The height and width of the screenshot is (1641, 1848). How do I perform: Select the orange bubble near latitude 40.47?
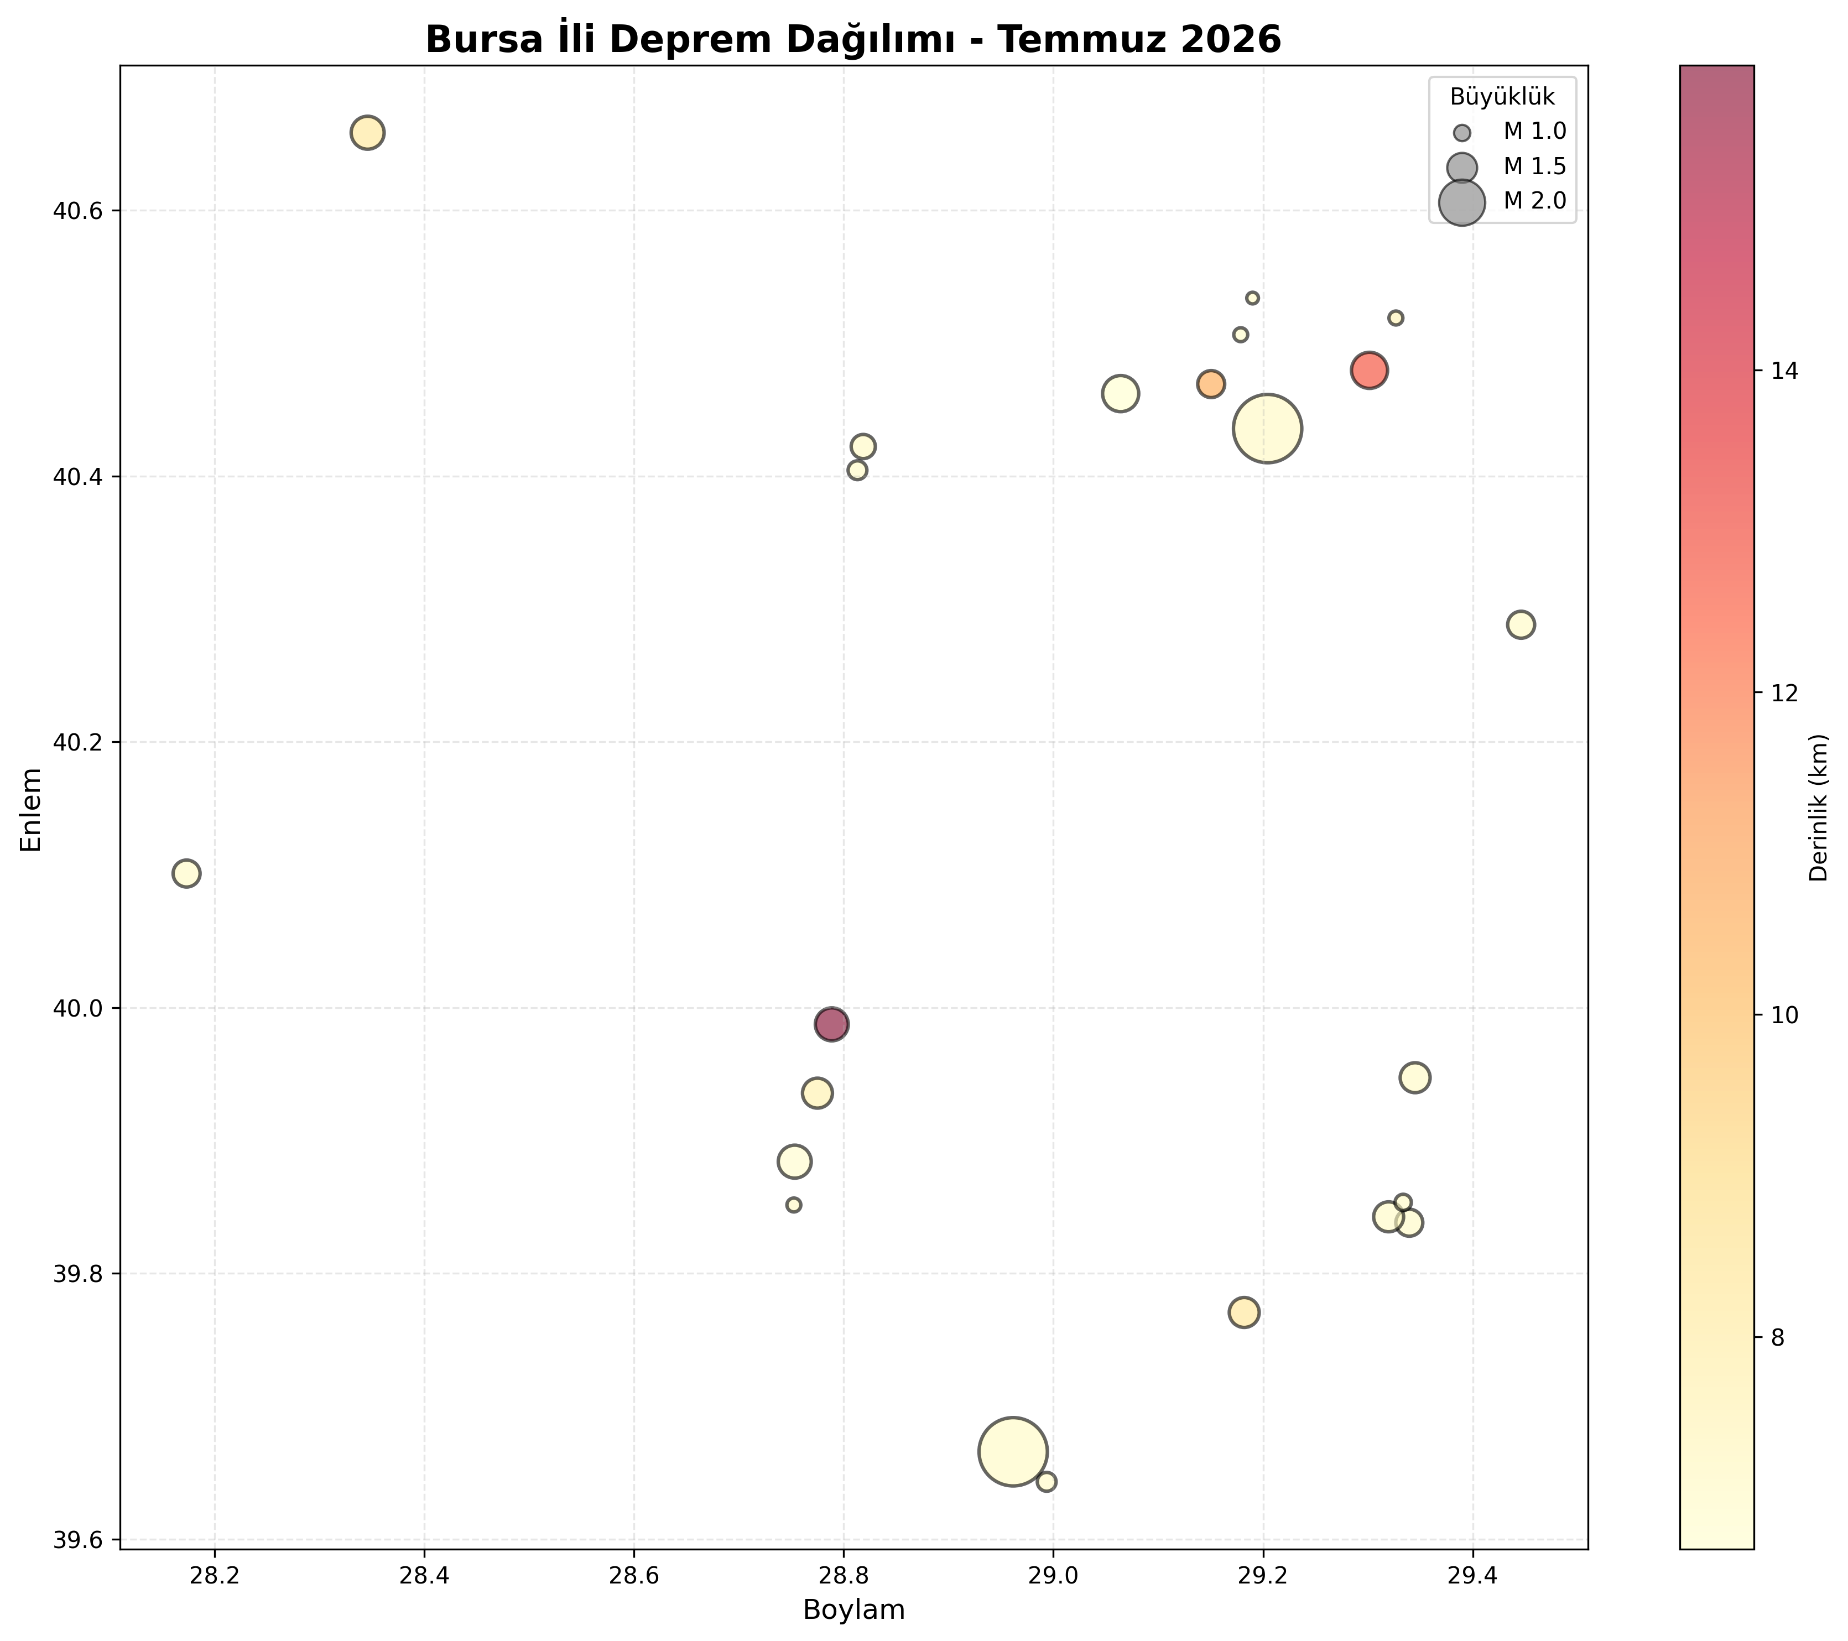(1211, 384)
